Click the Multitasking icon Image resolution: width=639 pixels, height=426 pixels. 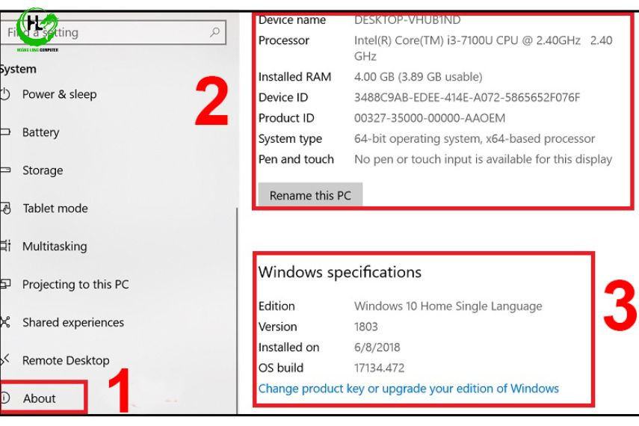pos(5,246)
